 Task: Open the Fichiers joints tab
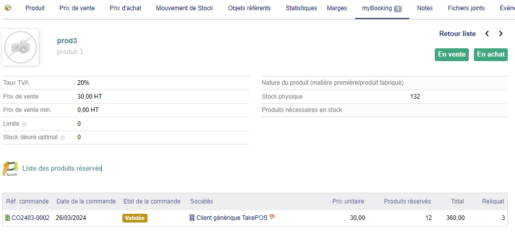(466, 8)
